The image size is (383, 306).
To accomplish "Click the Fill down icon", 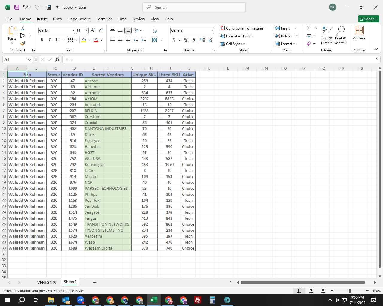I will coord(309,36).
